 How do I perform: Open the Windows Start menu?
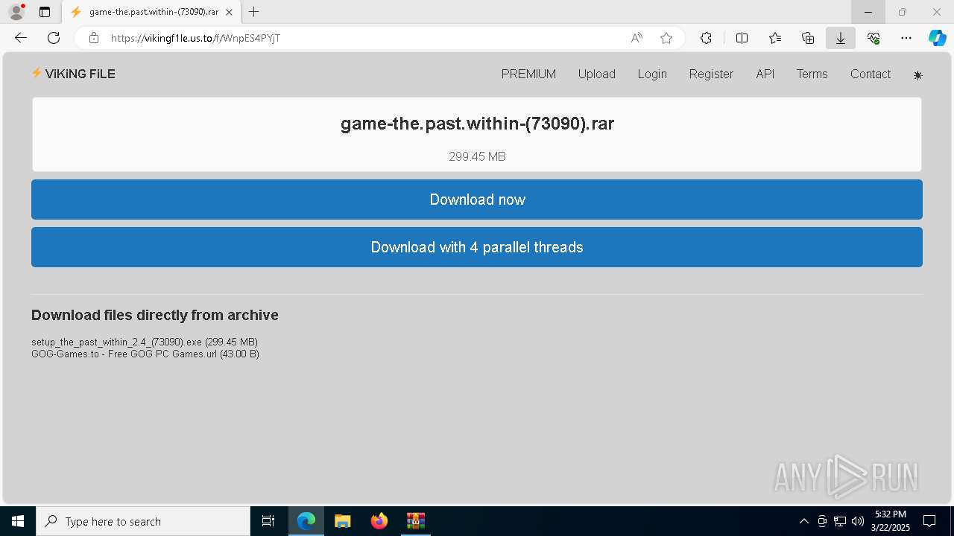coord(18,521)
